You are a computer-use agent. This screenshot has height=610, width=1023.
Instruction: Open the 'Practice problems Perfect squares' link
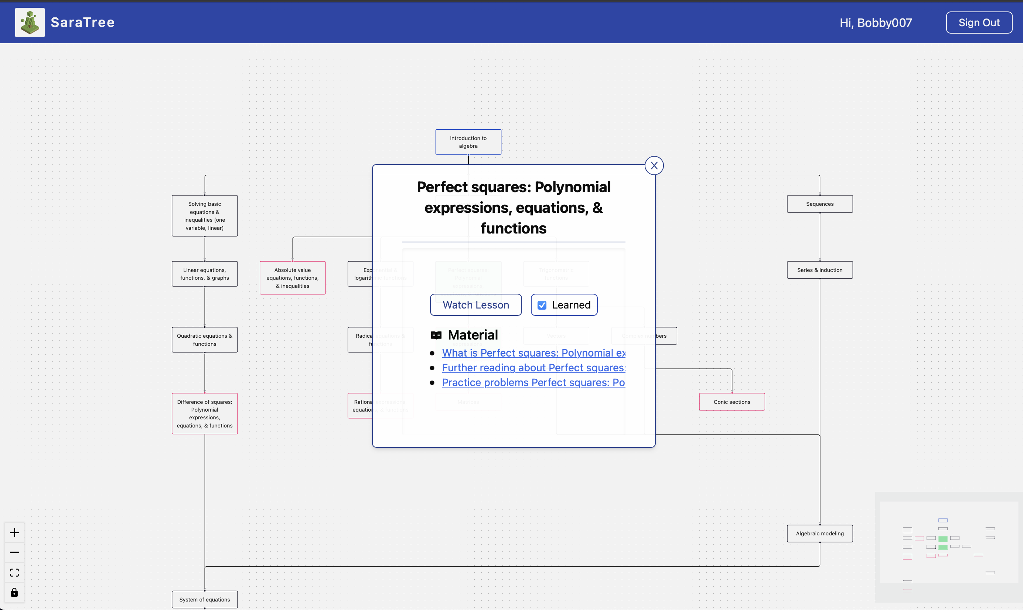(533, 382)
